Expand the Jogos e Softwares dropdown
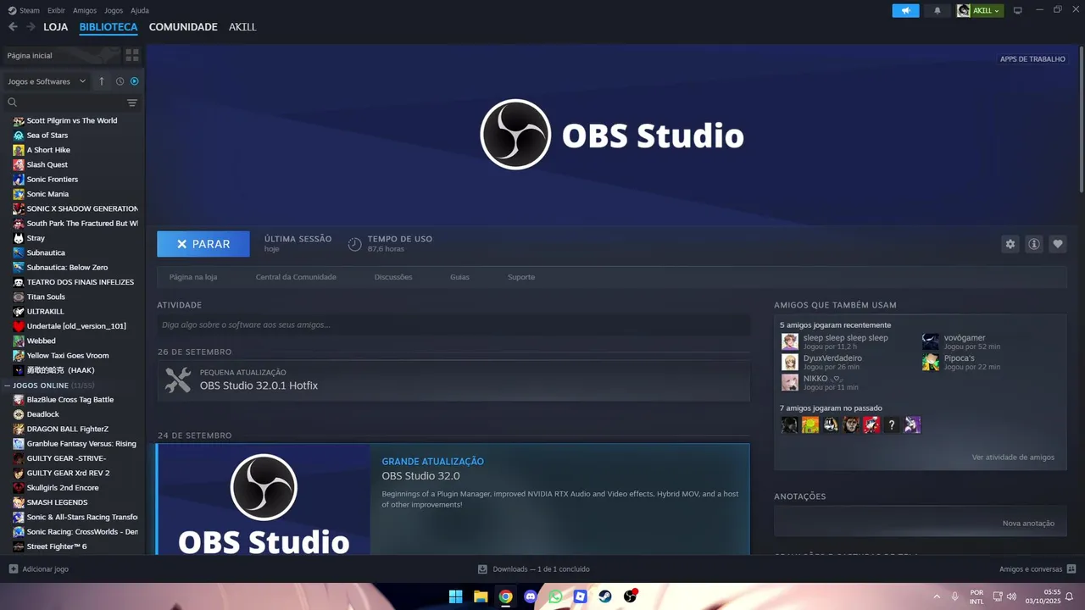 [x=47, y=81]
